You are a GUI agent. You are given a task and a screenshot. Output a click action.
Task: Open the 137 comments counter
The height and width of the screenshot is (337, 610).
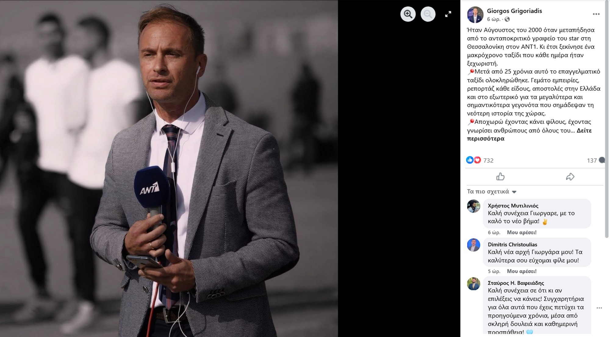(595, 160)
